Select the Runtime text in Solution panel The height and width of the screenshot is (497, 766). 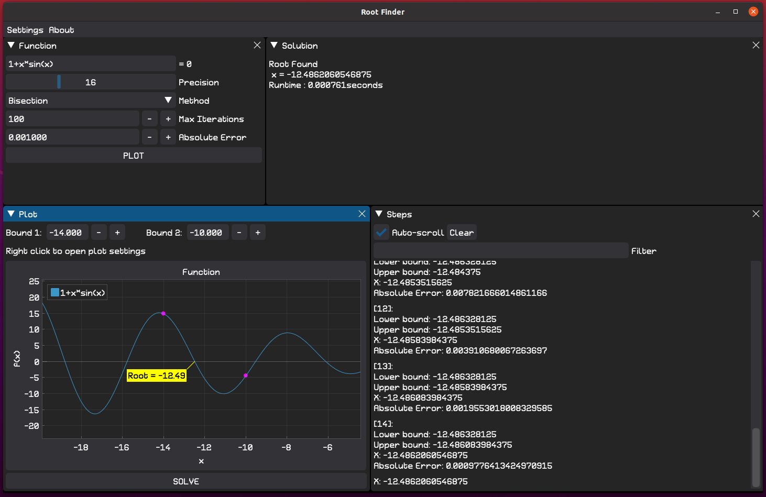pos(326,85)
